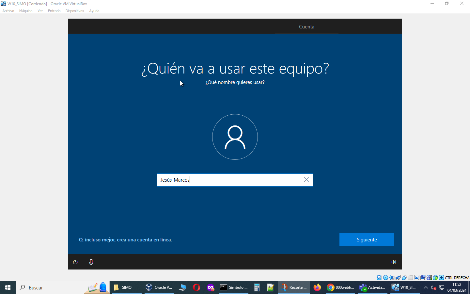Click the network adapters status icon
The height and width of the screenshot is (294, 470).
click(398, 278)
